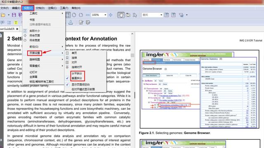Click the Snapshot camera tool icon

pos(128,15)
